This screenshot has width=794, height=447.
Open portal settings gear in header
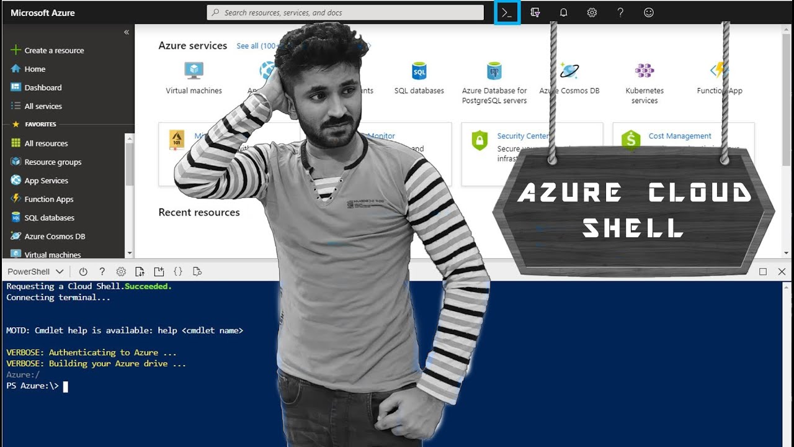(592, 12)
